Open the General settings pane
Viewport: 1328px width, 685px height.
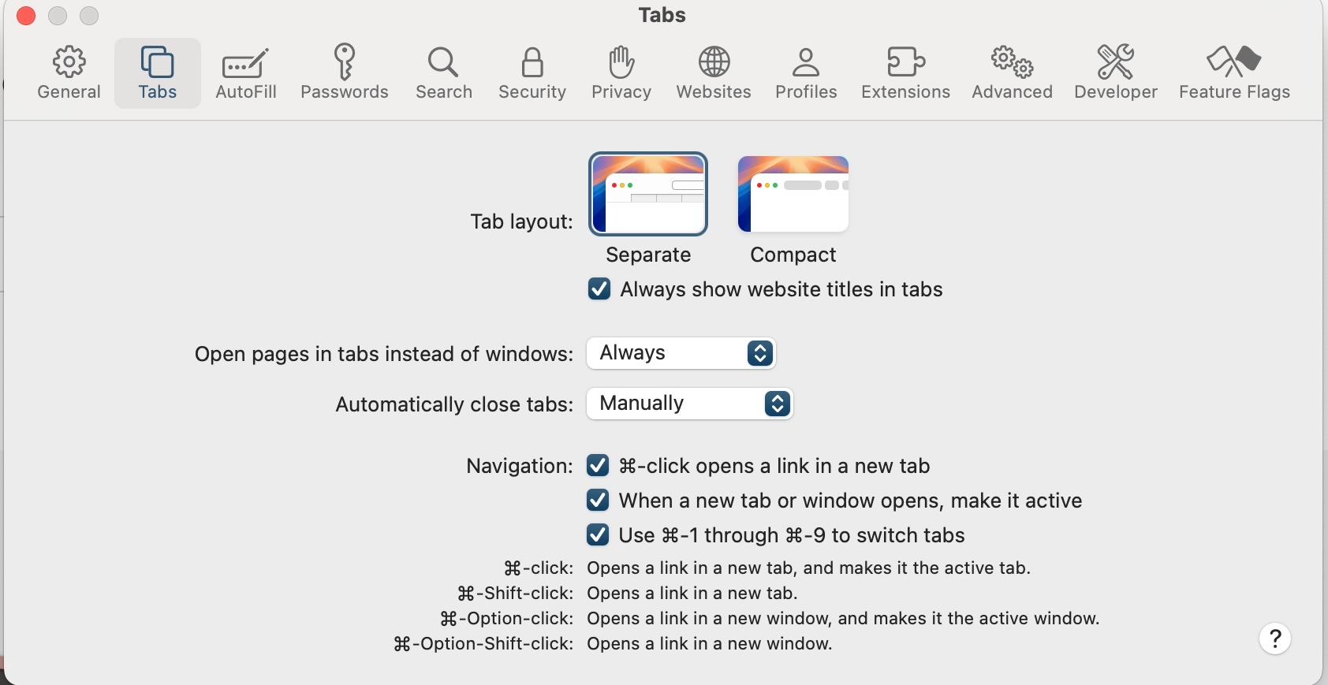pos(69,73)
